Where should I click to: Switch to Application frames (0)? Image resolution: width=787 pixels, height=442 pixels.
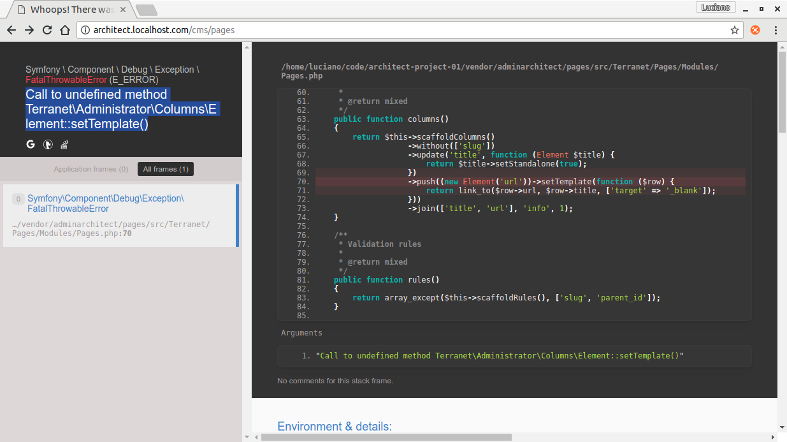tap(91, 169)
